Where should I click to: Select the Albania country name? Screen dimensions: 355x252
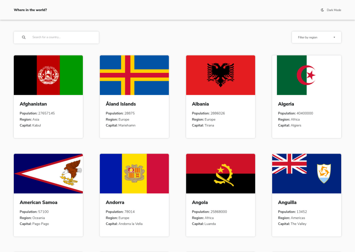pyautogui.click(x=200, y=104)
